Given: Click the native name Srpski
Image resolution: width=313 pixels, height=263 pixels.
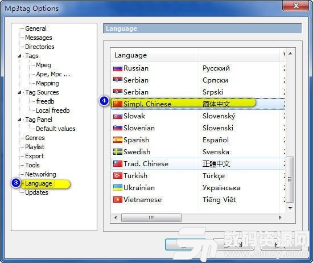Looking at the screenshot, I should click(213, 92).
